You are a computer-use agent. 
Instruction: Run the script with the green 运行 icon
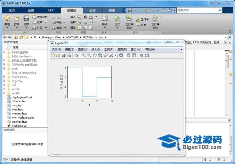click(x=117, y=18)
